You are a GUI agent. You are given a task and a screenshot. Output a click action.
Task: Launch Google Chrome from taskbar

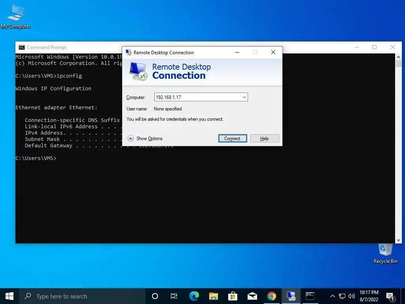271,296
